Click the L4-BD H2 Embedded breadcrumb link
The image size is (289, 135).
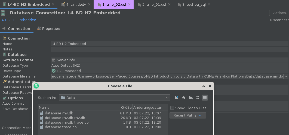point(18,20)
